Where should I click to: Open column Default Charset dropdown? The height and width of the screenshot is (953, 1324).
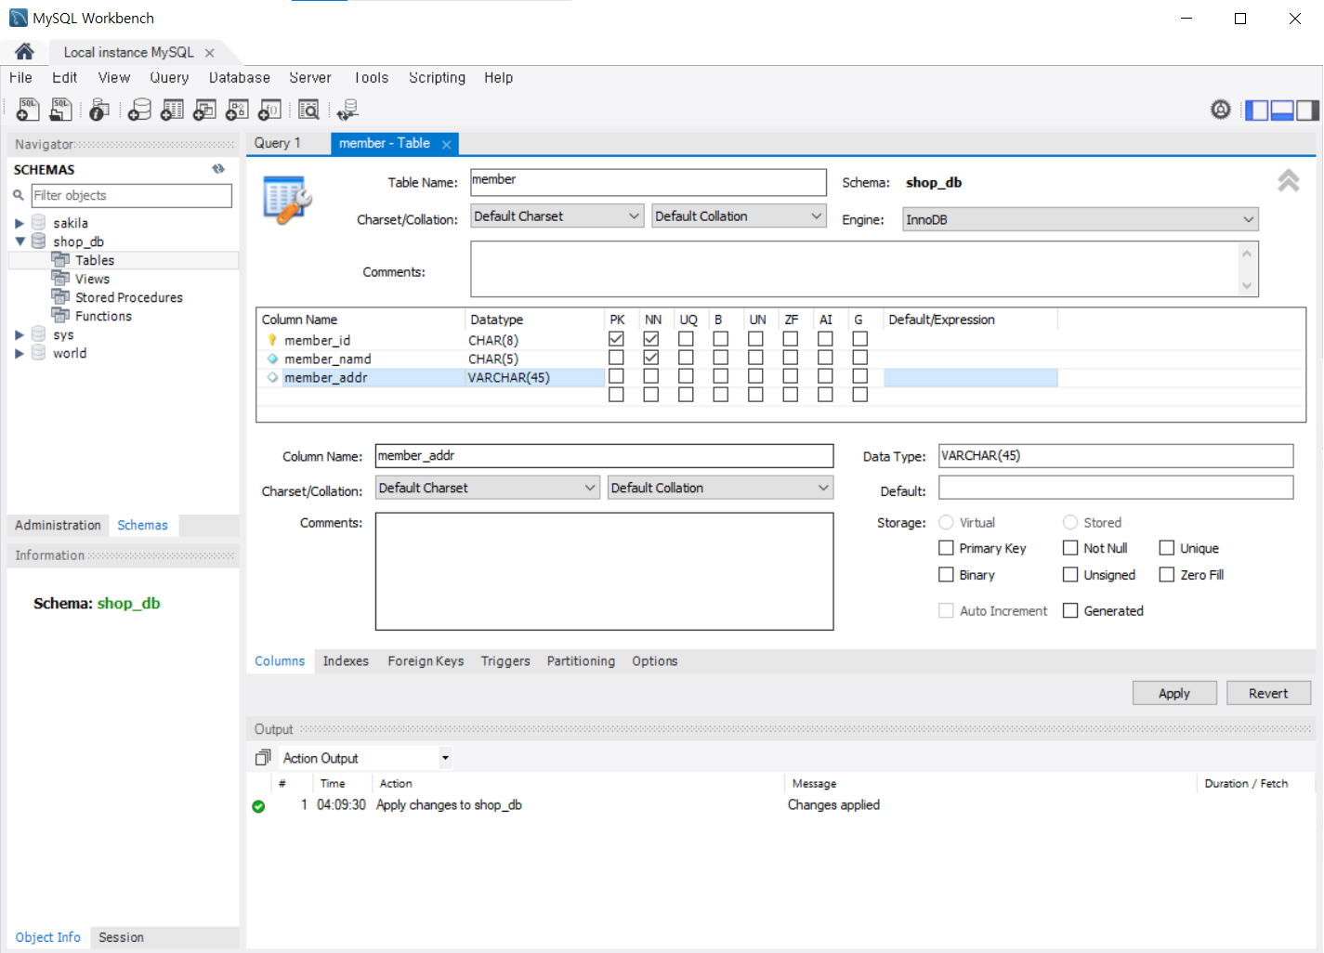pyautogui.click(x=488, y=488)
